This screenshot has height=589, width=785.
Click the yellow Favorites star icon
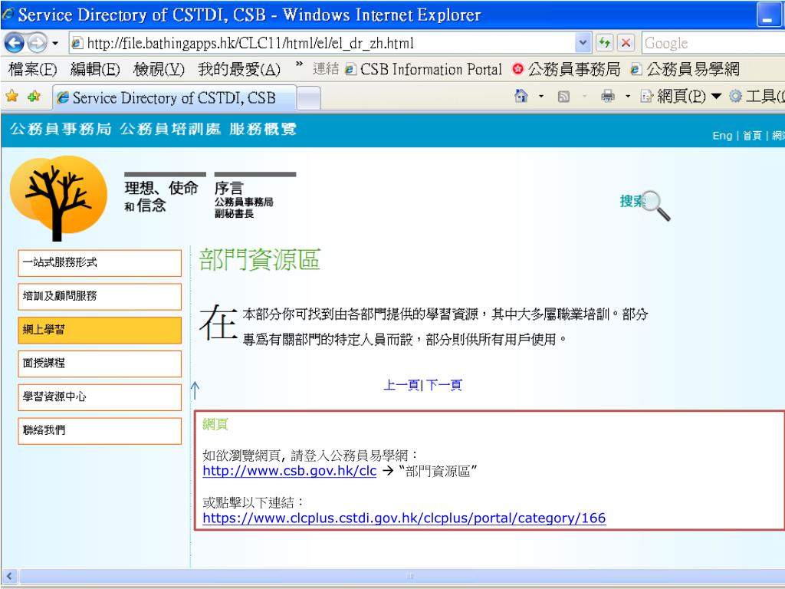(x=12, y=96)
